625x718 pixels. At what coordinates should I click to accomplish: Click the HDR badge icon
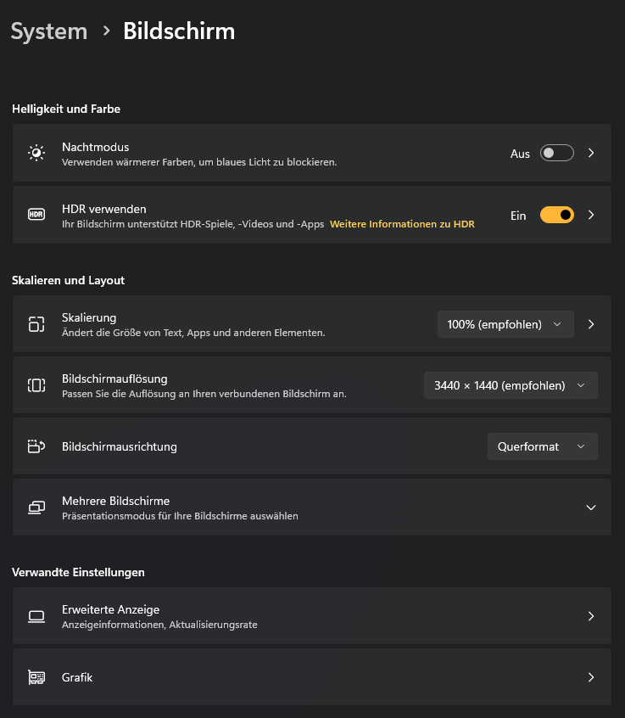[36, 216]
